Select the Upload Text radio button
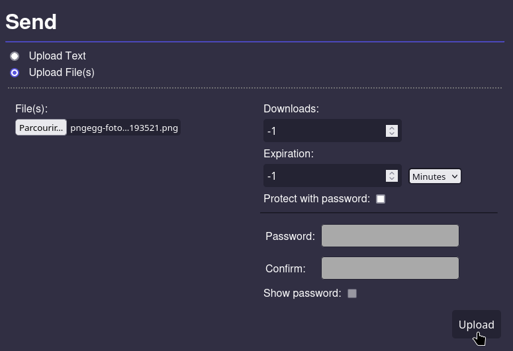513x351 pixels. click(x=15, y=56)
